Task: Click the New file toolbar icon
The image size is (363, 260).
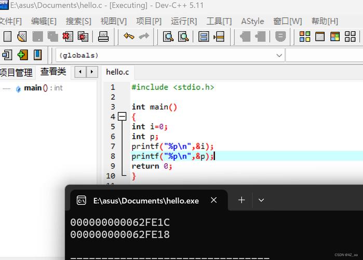Action: pos(7,36)
